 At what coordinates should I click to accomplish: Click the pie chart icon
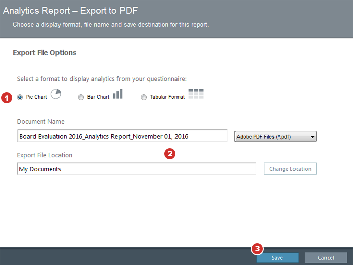56,94
